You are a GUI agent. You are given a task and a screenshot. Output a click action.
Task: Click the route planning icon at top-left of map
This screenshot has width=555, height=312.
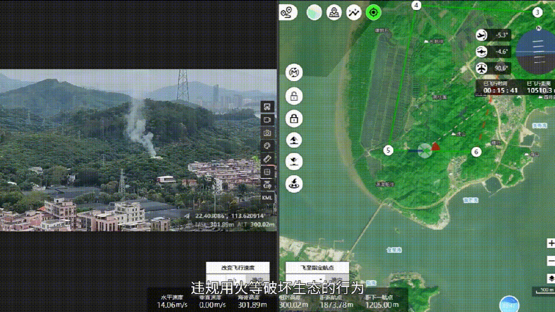[288, 12]
